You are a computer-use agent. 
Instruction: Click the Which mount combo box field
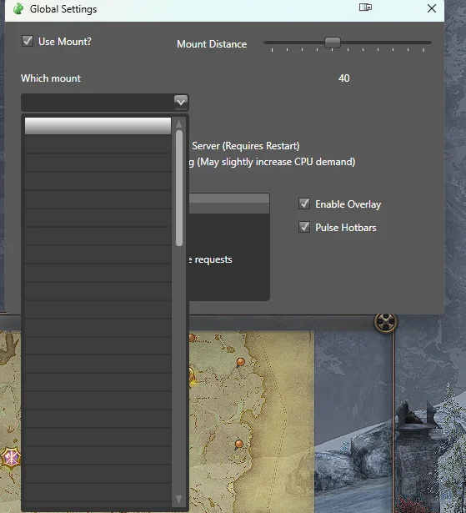tap(105, 103)
